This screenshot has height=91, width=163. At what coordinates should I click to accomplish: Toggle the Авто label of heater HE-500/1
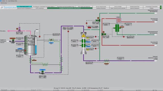[x=88, y=42]
